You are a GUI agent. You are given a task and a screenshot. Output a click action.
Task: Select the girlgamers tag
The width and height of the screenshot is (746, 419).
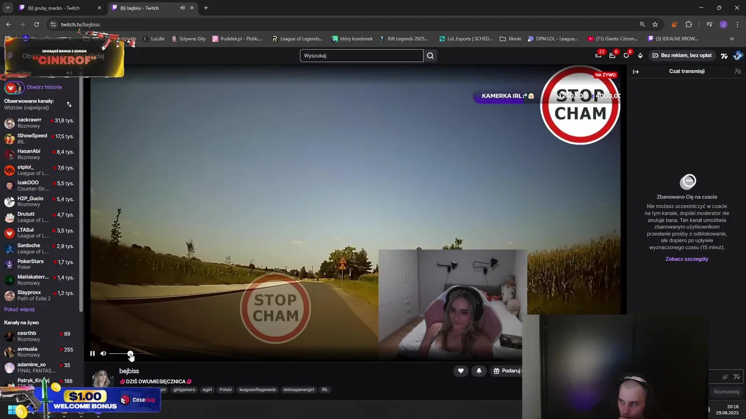(x=184, y=389)
